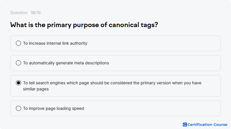Image resolution: width=231 pixels, height=129 pixels.
Task: Select the radio for internal link authority
Action: tap(18, 43)
